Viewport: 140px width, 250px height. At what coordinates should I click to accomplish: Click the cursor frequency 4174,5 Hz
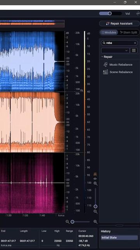coord(84,245)
